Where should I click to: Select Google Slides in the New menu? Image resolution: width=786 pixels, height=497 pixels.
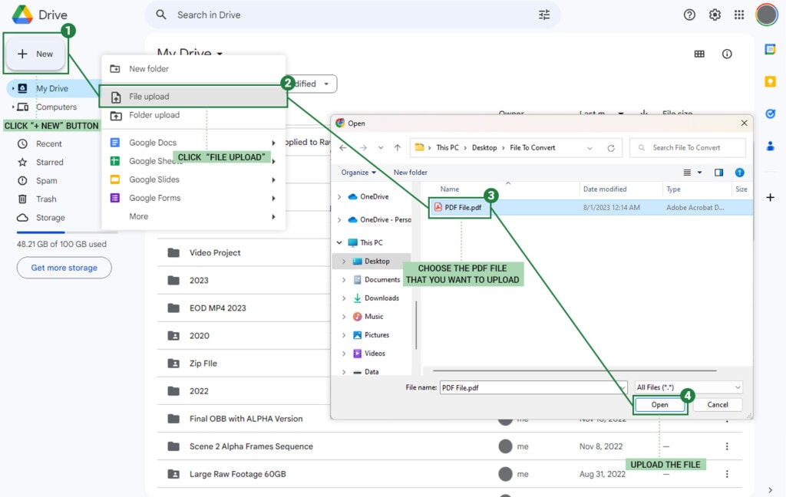click(x=193, y=179)
